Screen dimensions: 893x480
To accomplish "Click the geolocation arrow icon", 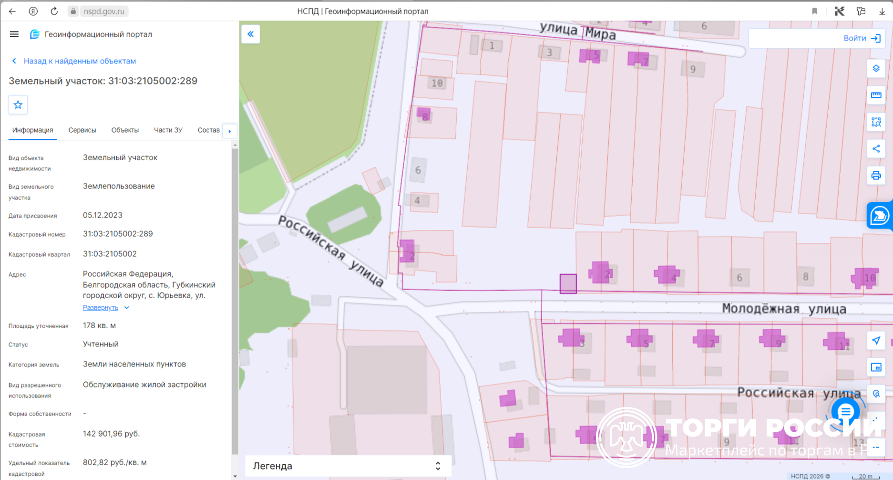I will click(x=876, y=341).
